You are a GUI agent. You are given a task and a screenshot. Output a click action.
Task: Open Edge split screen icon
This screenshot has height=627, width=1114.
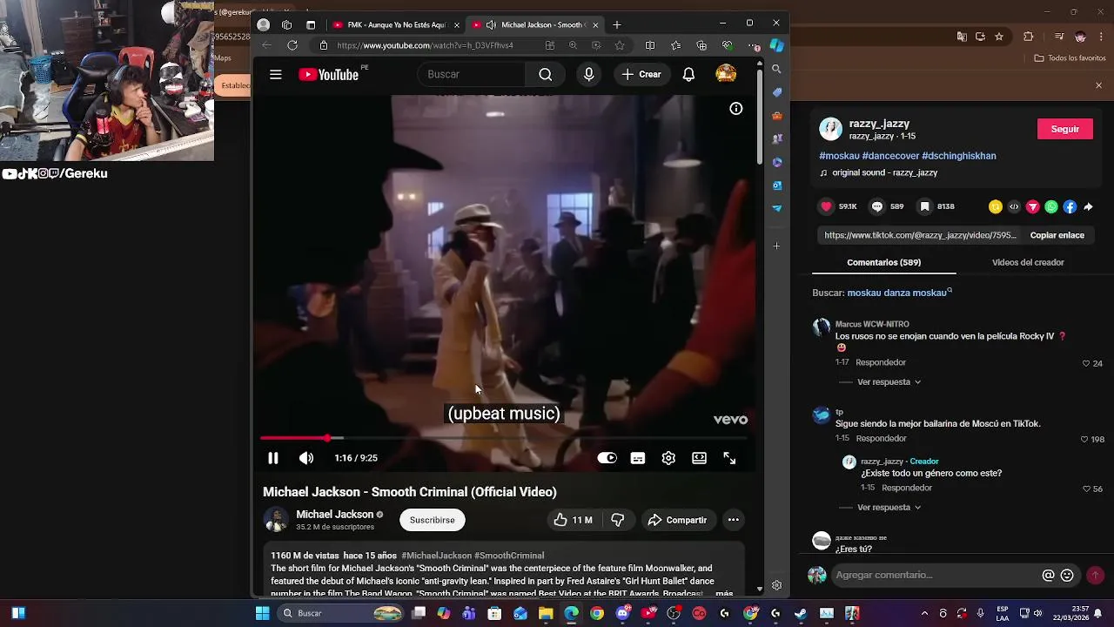click(649, 45)
